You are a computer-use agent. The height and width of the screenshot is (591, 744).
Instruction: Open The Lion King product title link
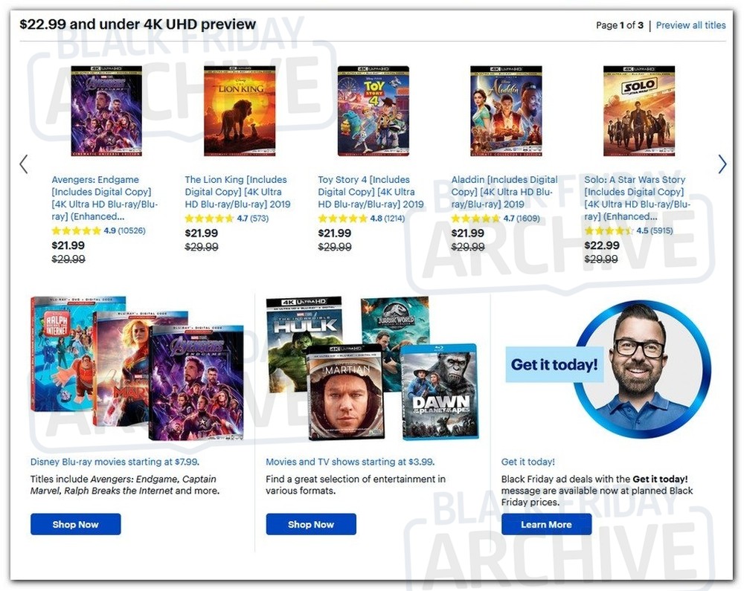[238, 192]
